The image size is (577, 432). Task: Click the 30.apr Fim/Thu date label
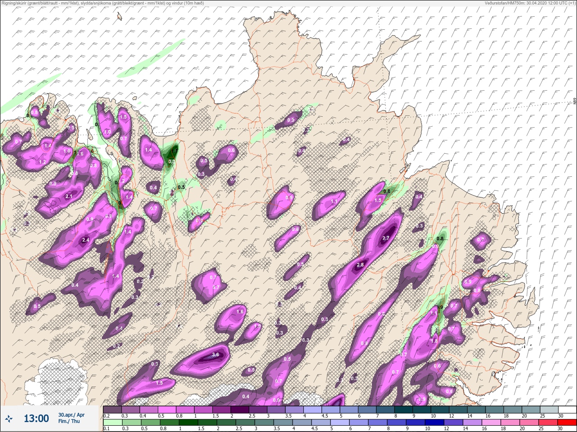pos(71,418)
